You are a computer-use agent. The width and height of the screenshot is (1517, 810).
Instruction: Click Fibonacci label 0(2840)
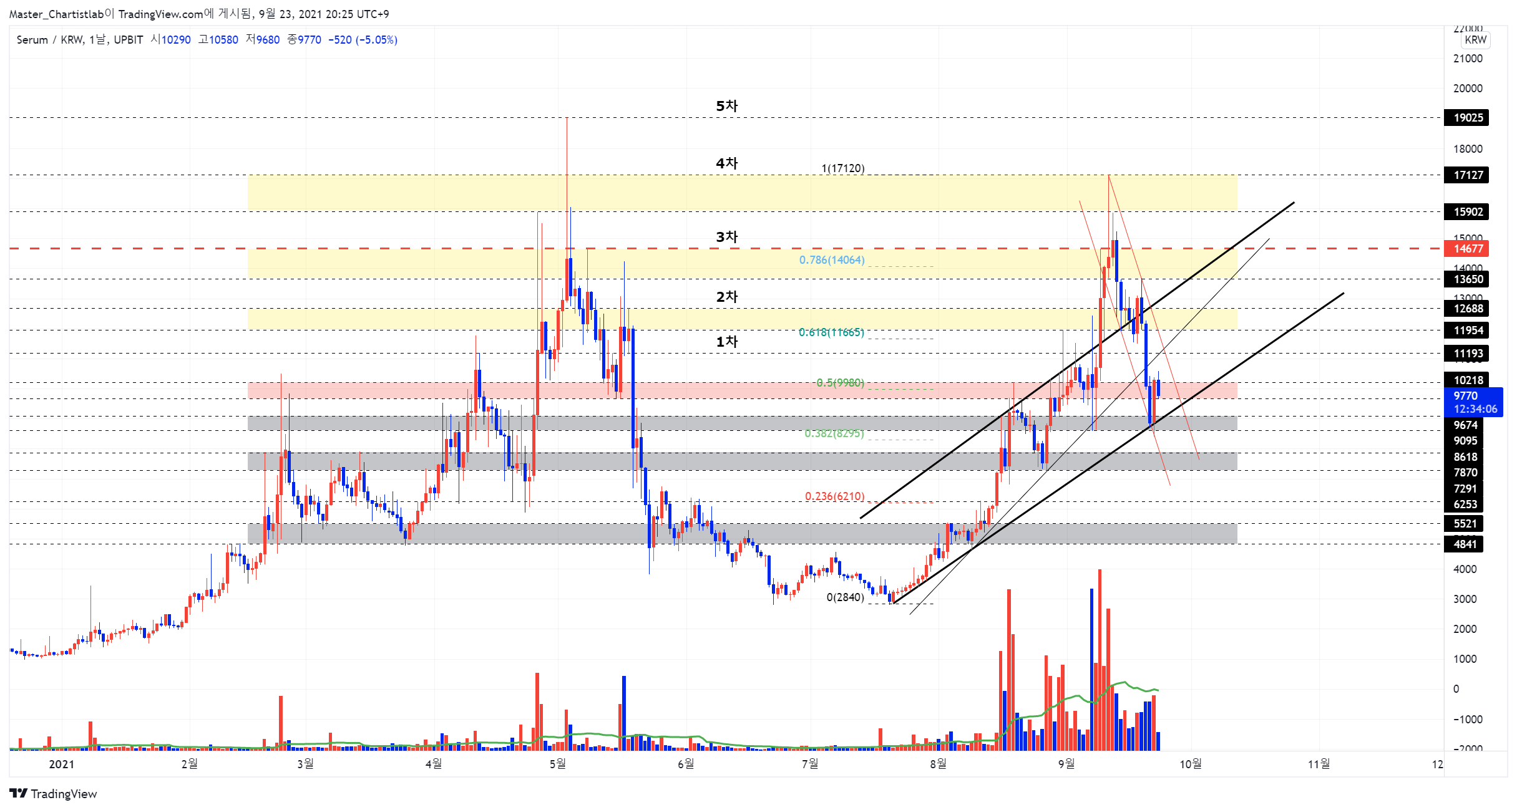click(x=846, y=597)
